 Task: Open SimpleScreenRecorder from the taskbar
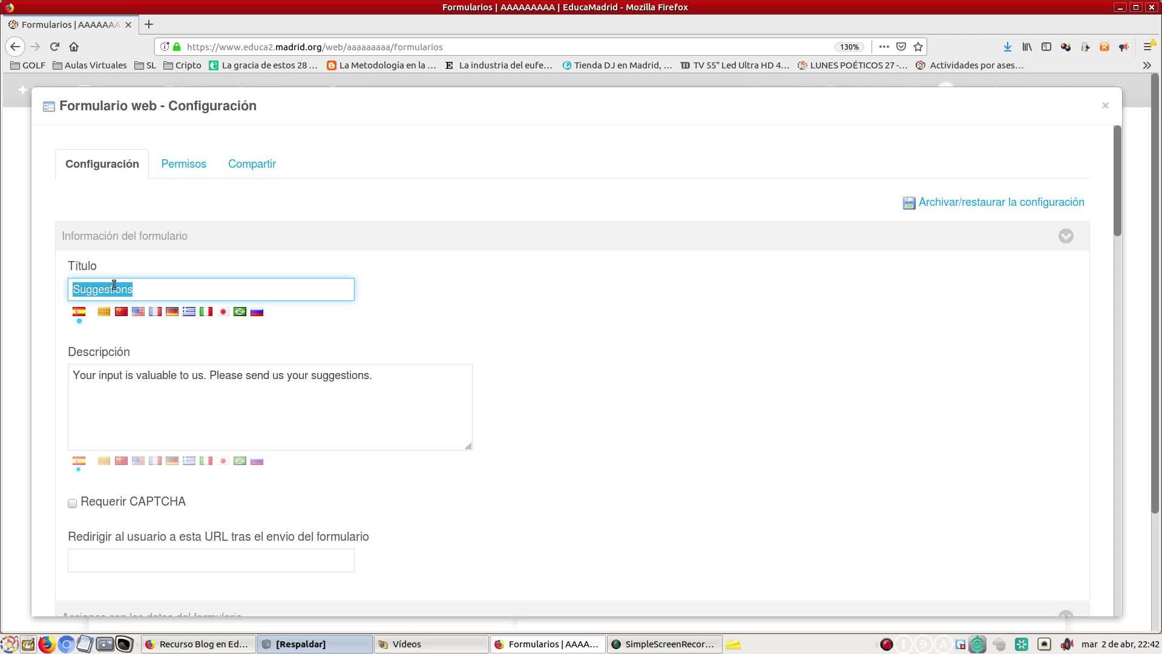click(x=664, y=644)
